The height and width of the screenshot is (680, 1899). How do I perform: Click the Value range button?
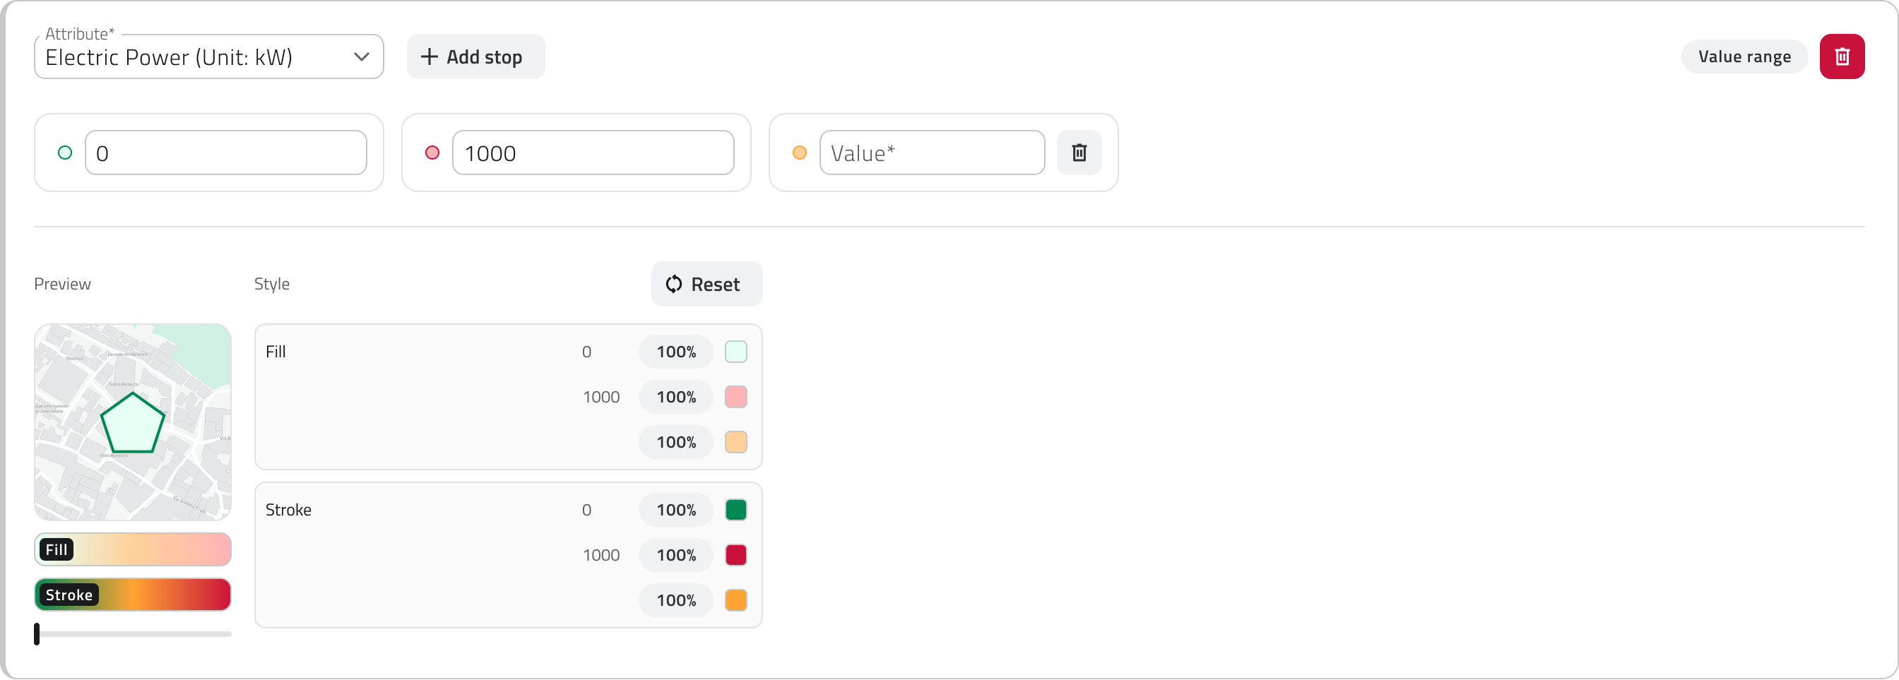1744,56
